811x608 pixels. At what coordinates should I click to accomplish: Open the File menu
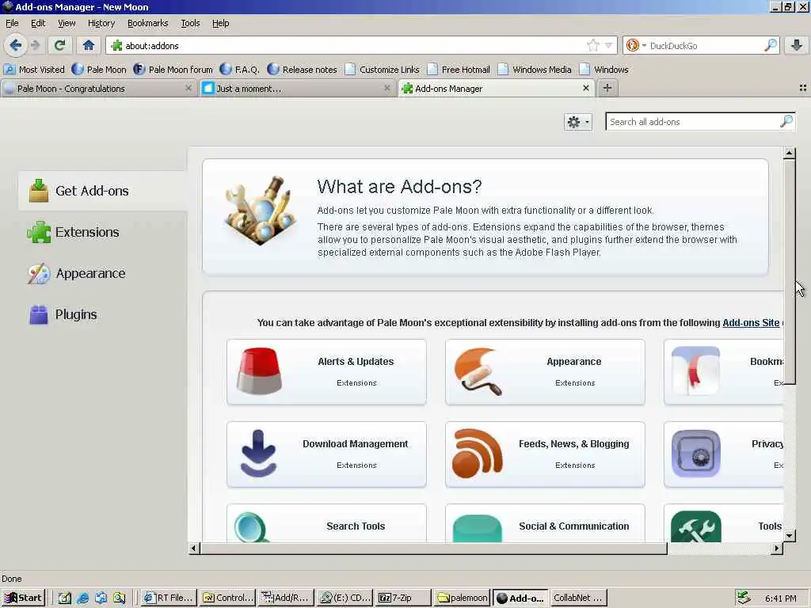pos(12,23)
